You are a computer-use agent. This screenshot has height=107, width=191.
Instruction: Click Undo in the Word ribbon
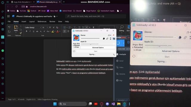(x=9, y=27)
